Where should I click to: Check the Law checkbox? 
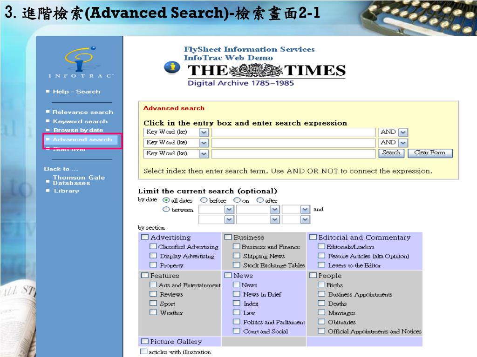[236, 312]
